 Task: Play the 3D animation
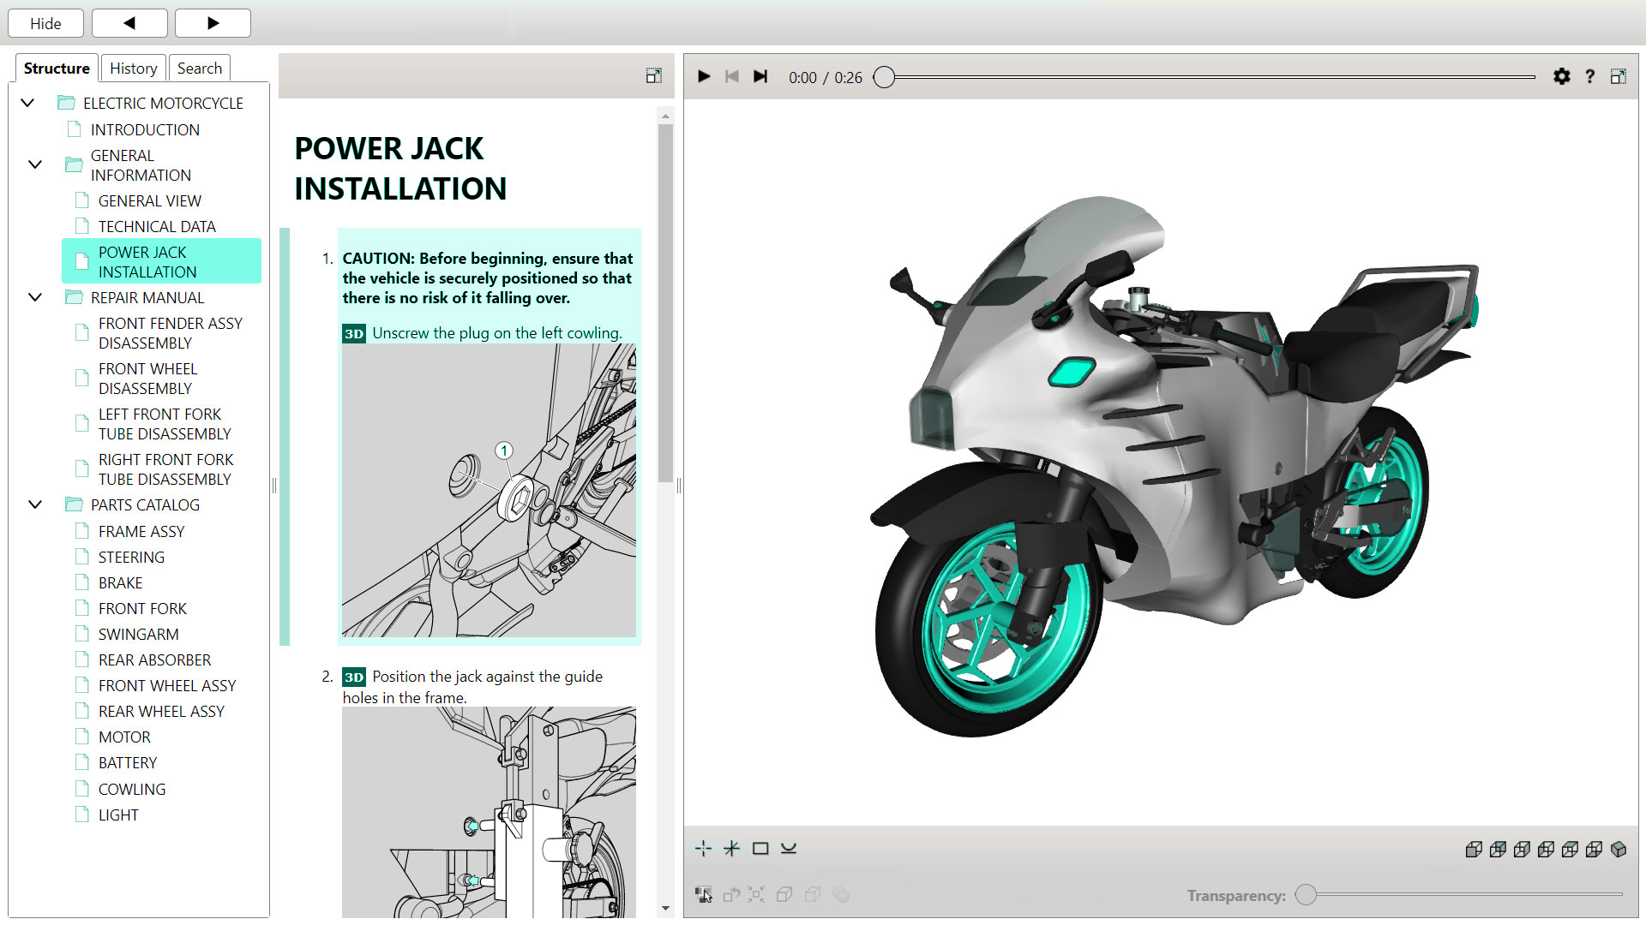[704, 76]
